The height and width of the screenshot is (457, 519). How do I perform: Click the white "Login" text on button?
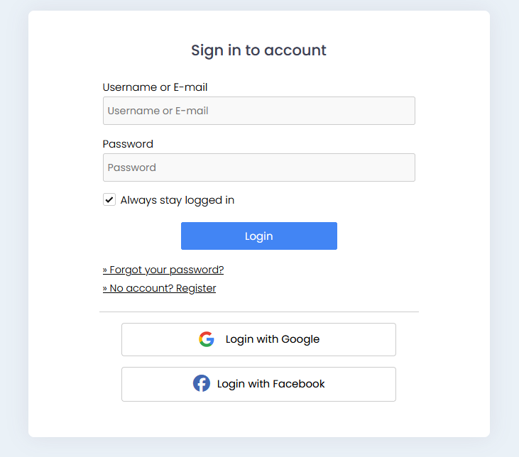click(258, 236)
